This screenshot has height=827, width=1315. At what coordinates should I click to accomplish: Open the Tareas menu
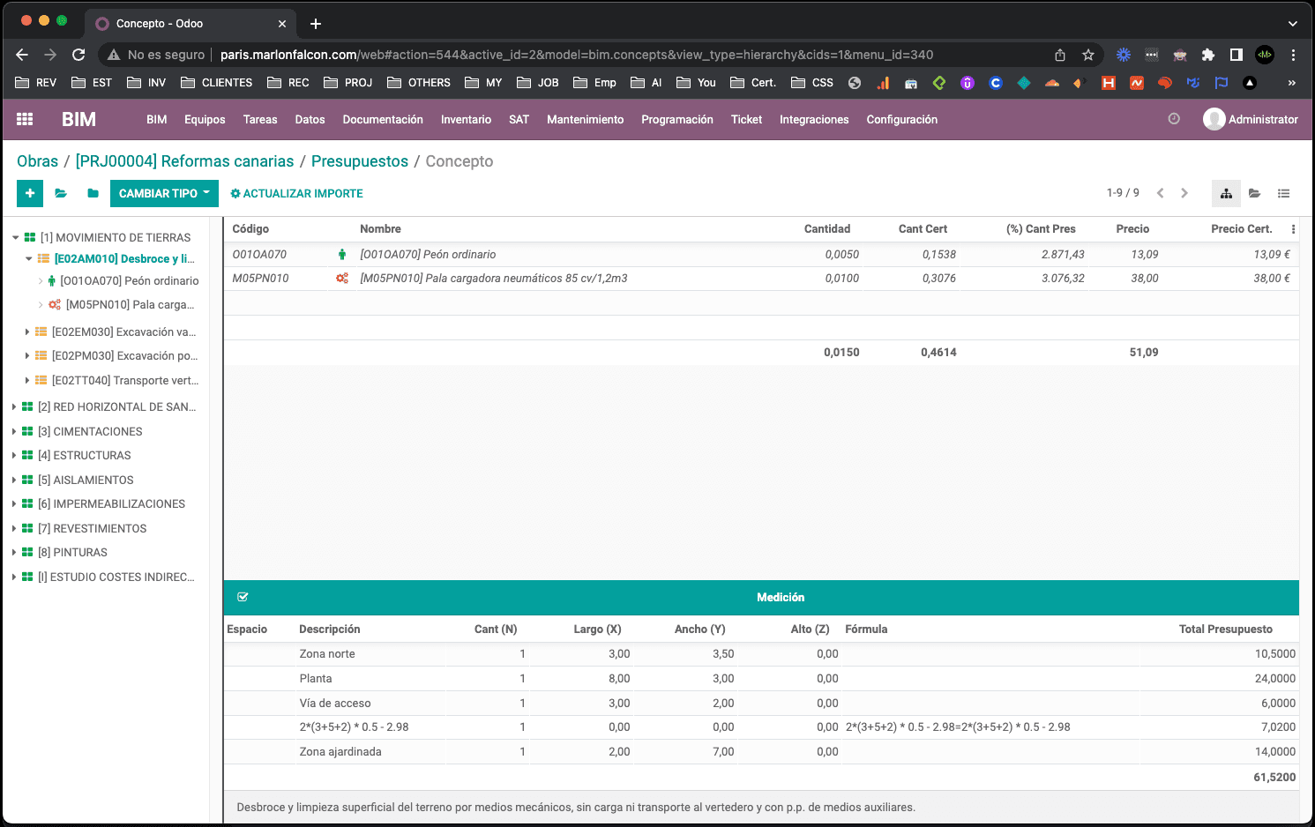pos(260,119)
